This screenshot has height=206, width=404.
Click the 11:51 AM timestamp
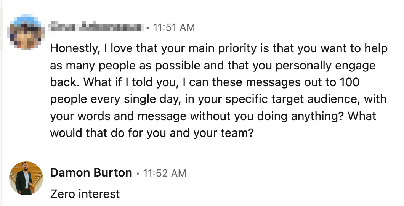tap(174, 27)
